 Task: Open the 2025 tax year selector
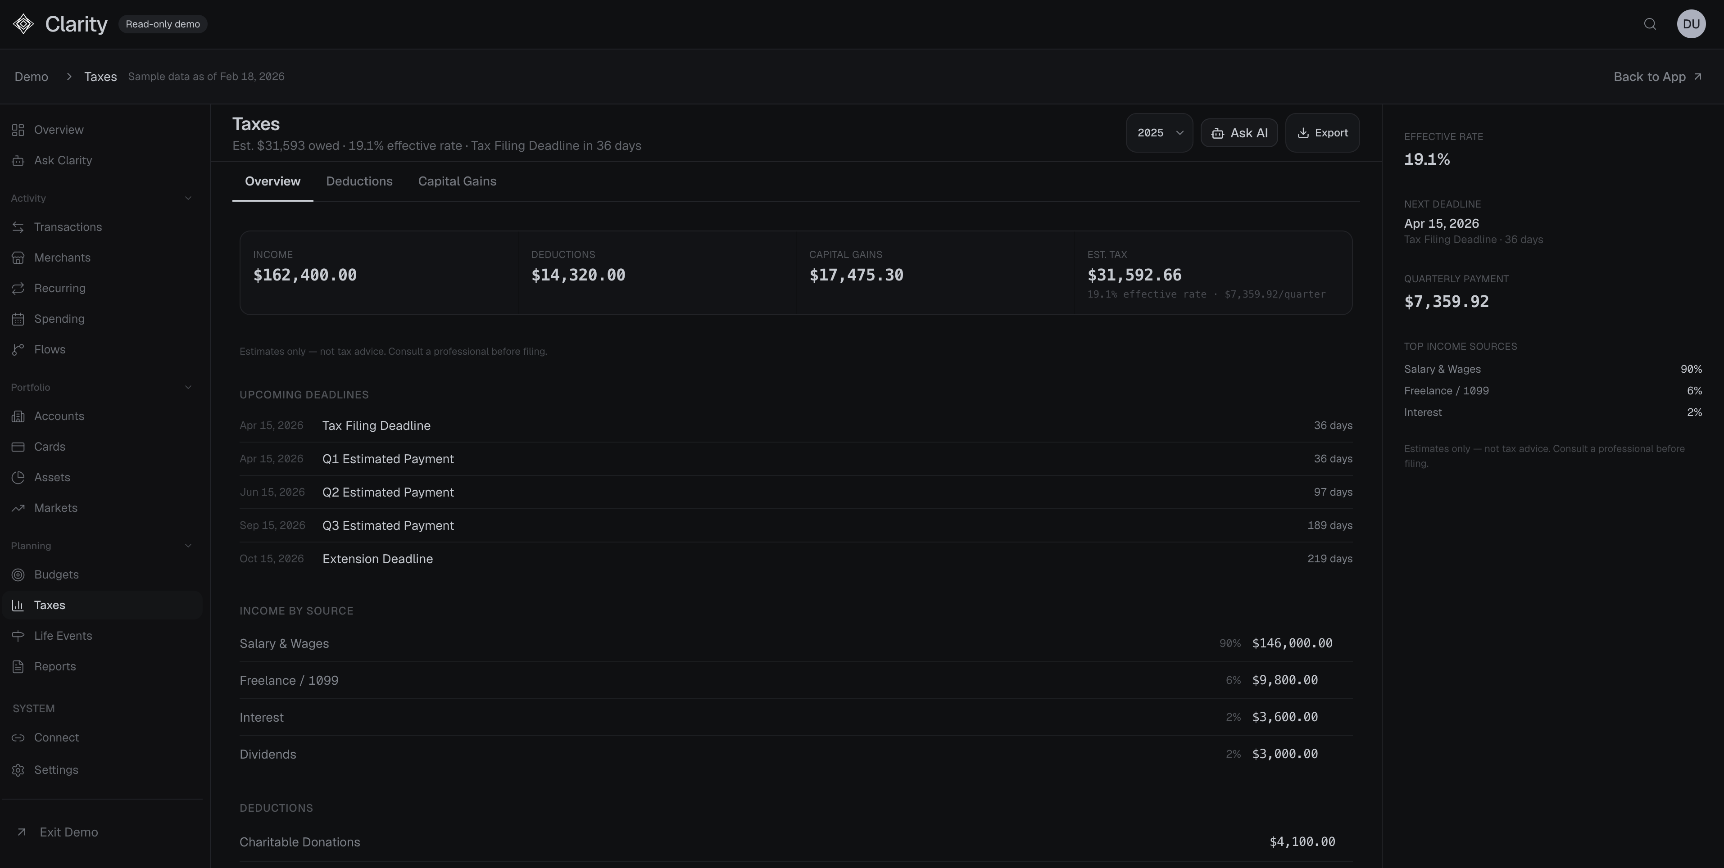click(1159, 132)
